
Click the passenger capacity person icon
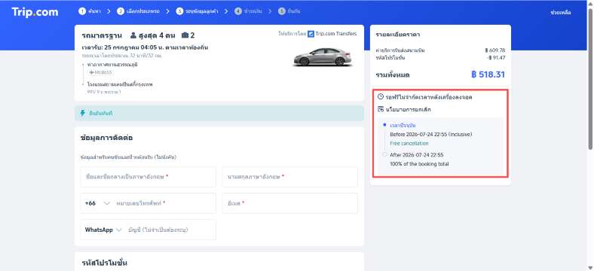pyautogui.click(x=133, y=35)
